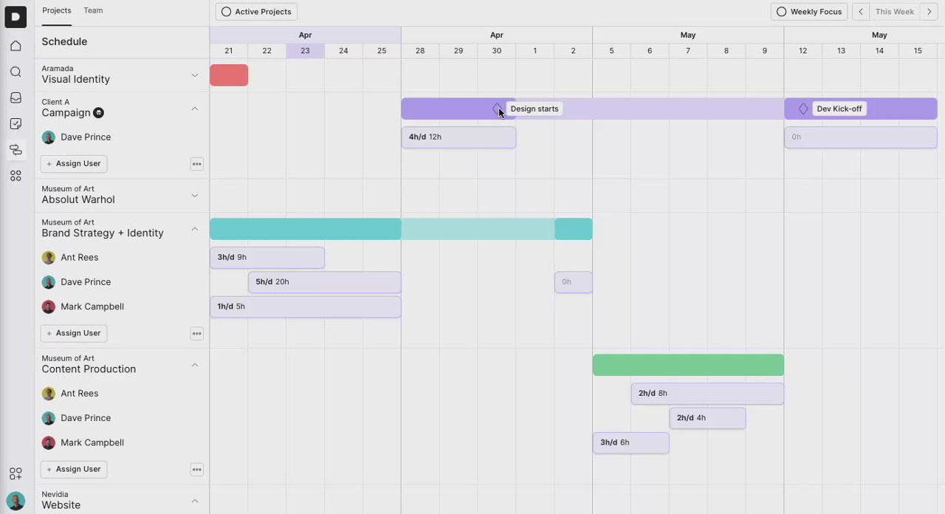Open the 0h allocation in Brand Strategy row
The height and width of the screenshot is (514, 945).
(574, 282)
